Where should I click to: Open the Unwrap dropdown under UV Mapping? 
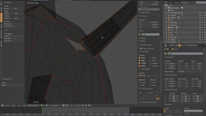(14, 36)
